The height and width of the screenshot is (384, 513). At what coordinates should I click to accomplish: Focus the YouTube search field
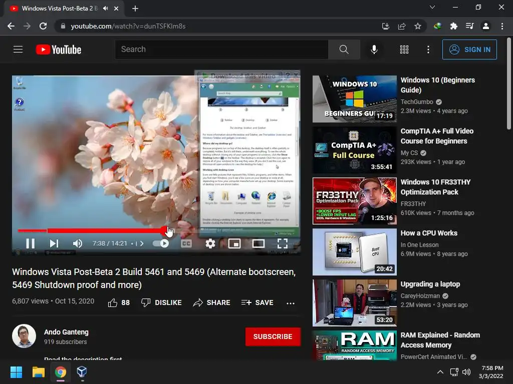[221, 49]
